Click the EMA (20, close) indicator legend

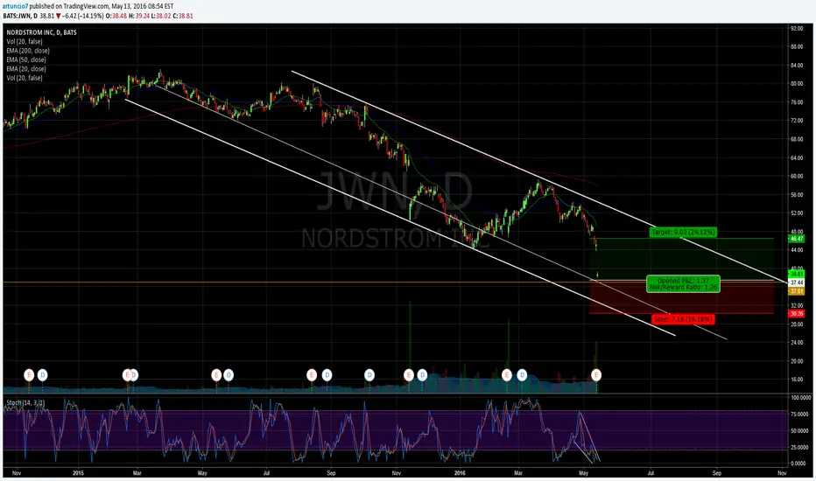pos(26,68)
